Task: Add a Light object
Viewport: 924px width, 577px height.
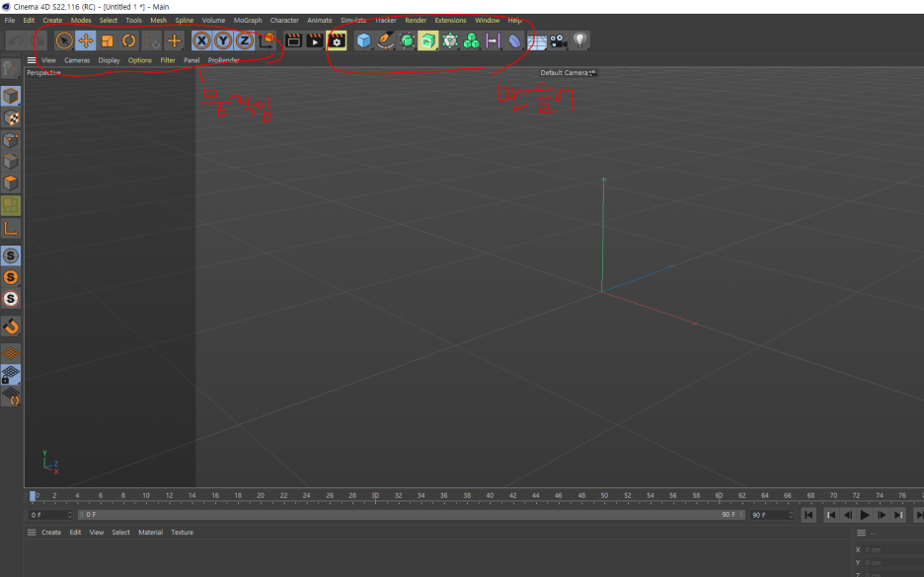Action: pos(579,40)
